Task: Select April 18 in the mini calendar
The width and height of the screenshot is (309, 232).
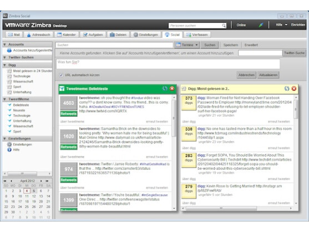Action: (x=27, y=201)
